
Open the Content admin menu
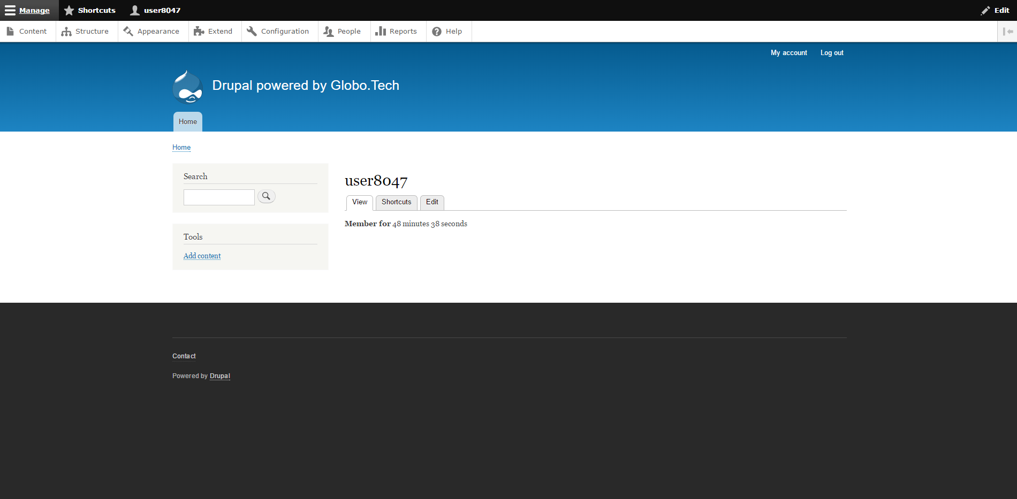tap(27, 32)
